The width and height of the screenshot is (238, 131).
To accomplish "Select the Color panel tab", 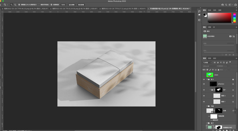I will click(x=204, y=10).
